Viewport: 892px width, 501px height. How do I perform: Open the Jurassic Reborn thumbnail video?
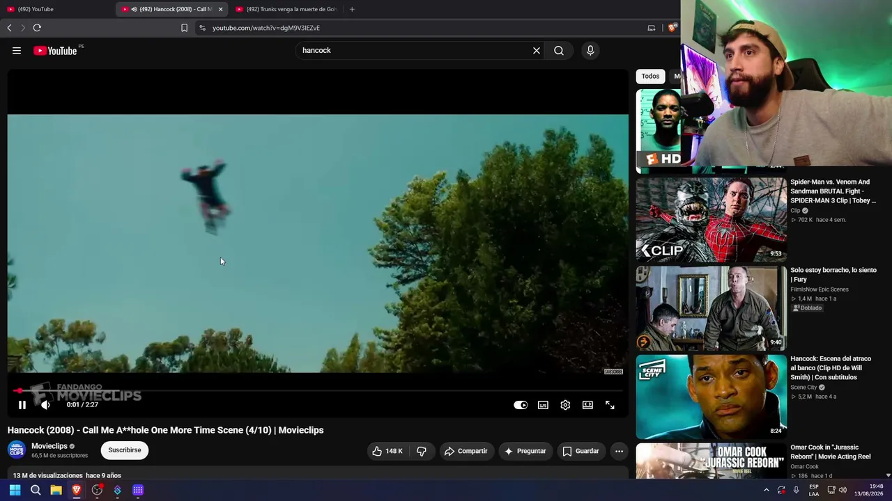[711, 461]
